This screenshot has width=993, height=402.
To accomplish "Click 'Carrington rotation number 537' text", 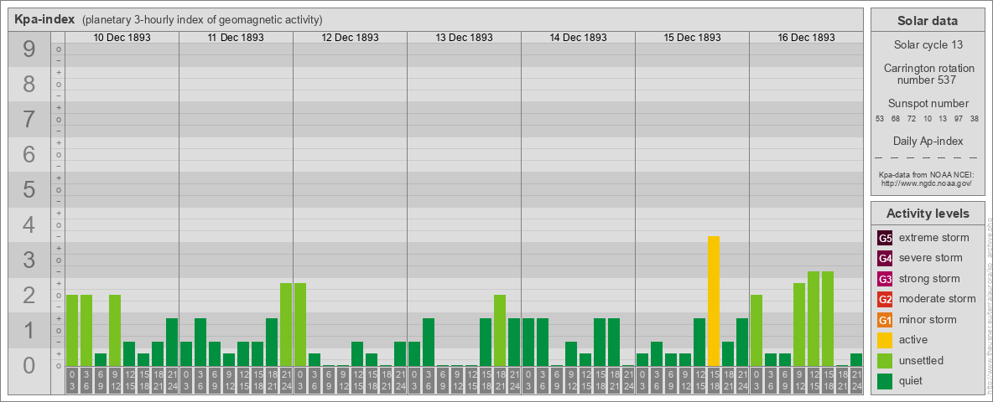I will tap(928, 74).
